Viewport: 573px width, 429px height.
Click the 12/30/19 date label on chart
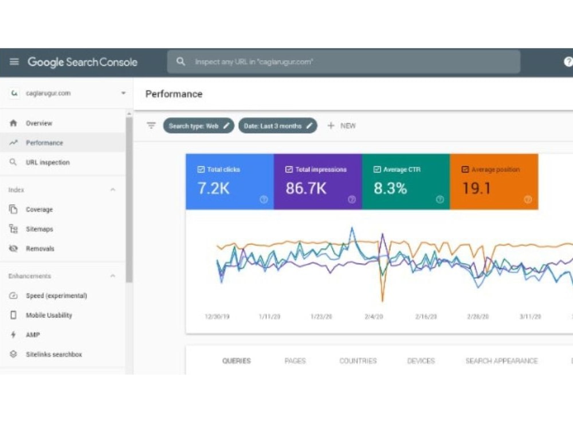click(x=217, y=317)
